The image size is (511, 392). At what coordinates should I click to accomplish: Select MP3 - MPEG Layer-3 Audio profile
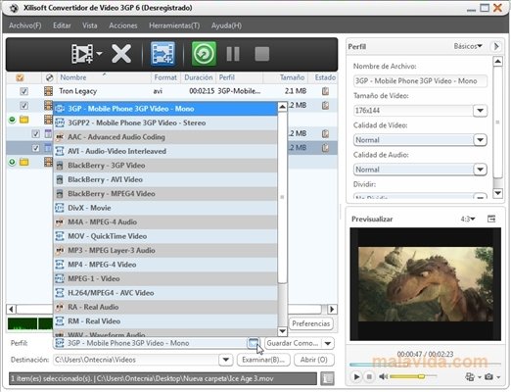pyautogui.click(x=165, y=250)
